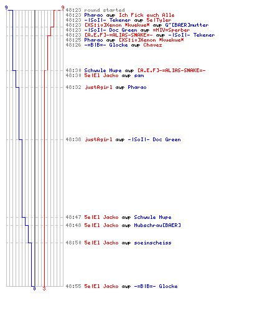Screen dimensions: 280x311
Task: Click '-=BIB=- Glocke' killer at 48:26
Action: [106, 45]
